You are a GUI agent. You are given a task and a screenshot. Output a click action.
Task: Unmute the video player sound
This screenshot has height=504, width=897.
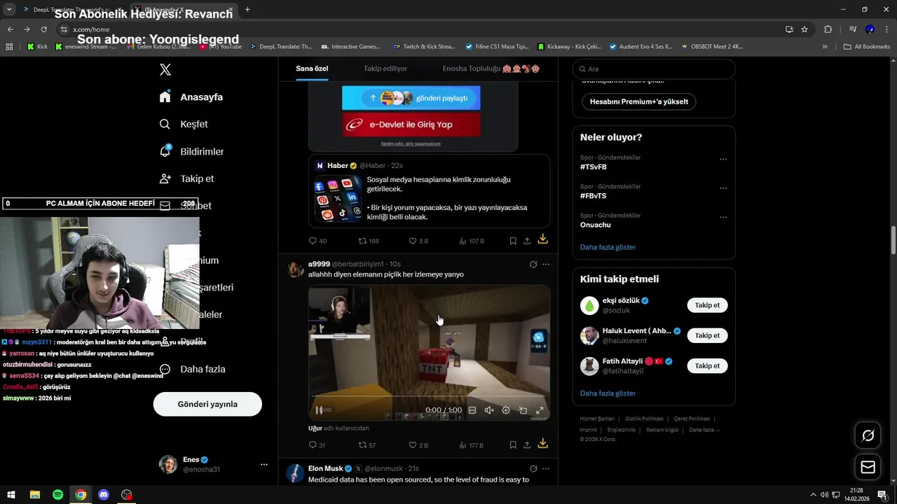(489, 410)
